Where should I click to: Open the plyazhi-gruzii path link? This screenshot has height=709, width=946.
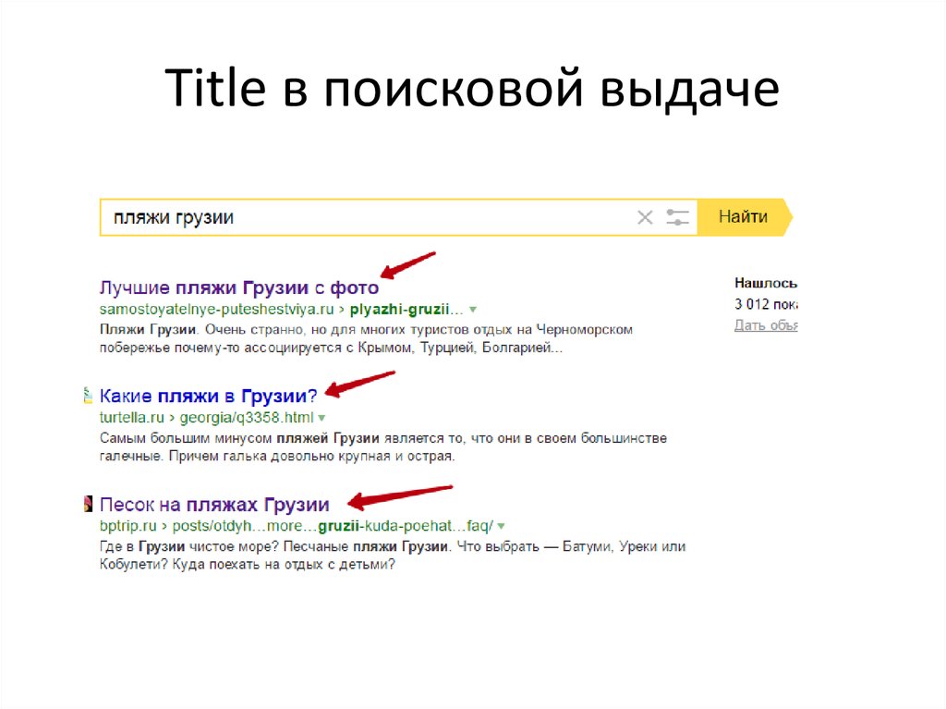406,310
